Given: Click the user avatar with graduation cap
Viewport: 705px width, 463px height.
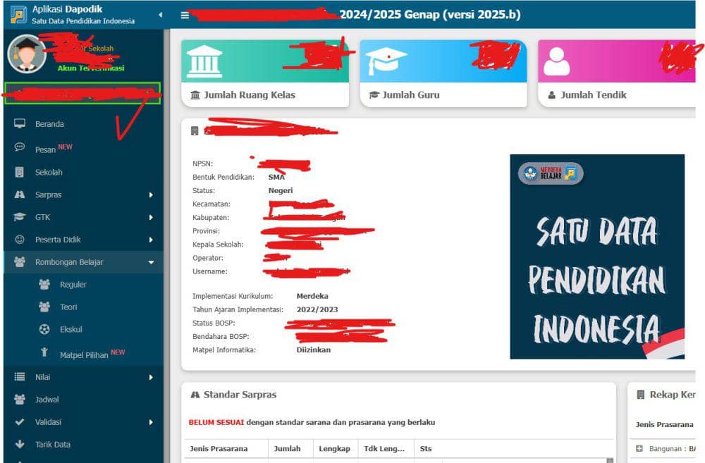Looking at the screenshot, I should [27, 54].
